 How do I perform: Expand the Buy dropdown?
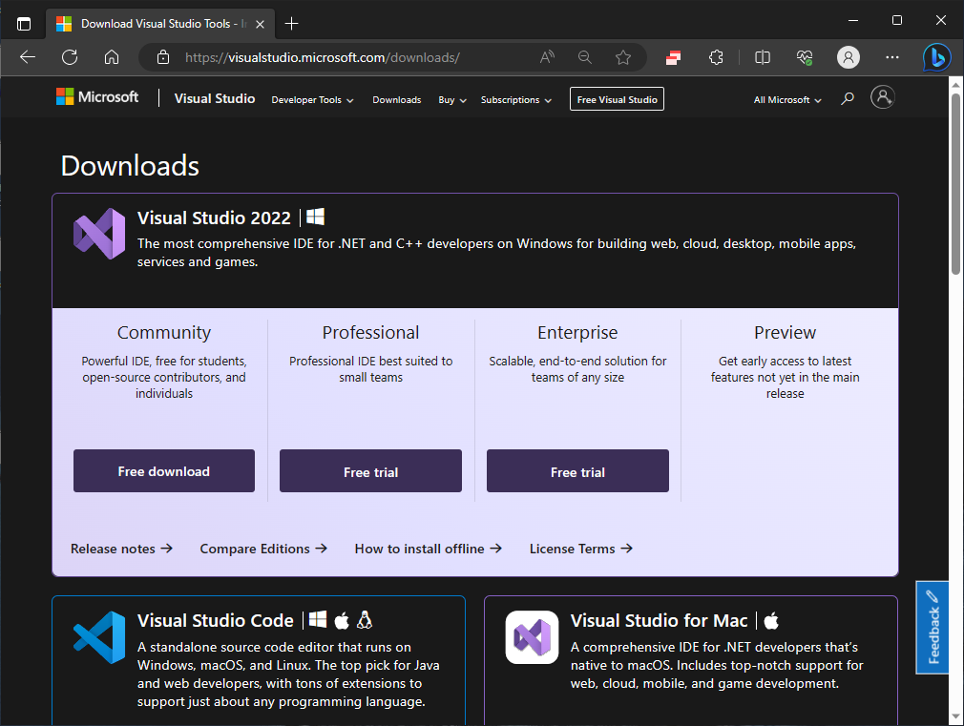pyautogui.click(x=452, y=99)
